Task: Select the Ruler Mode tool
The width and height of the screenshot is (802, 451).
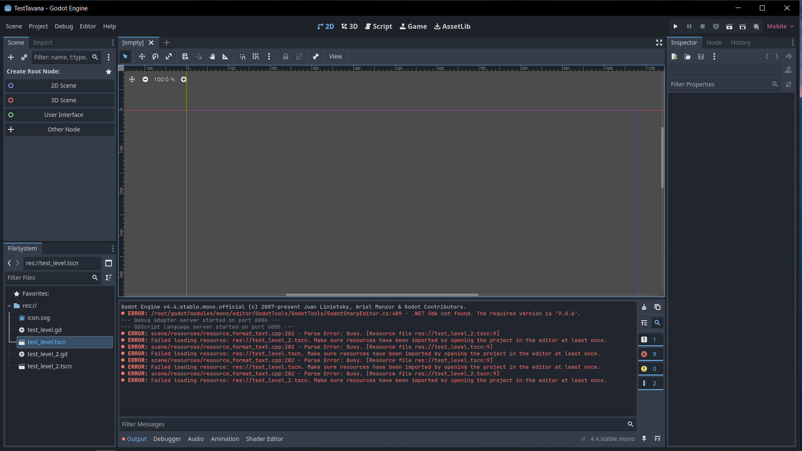Action: click(226, 56)
